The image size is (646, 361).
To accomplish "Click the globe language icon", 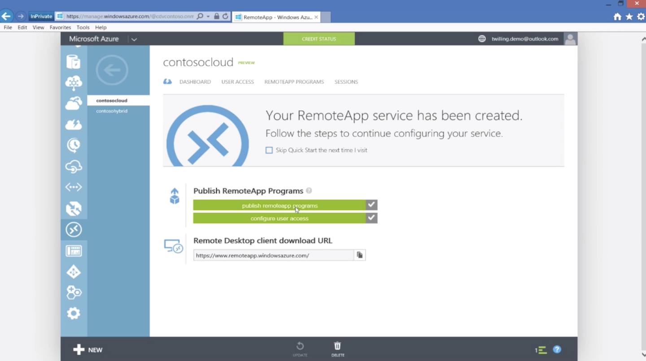I will [482, 39].
